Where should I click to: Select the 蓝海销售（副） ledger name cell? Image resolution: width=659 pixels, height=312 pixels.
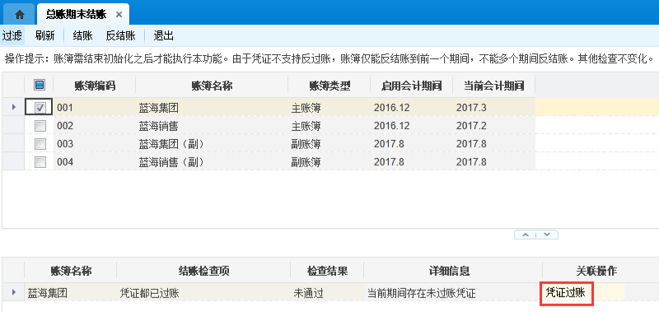[212, 161]
